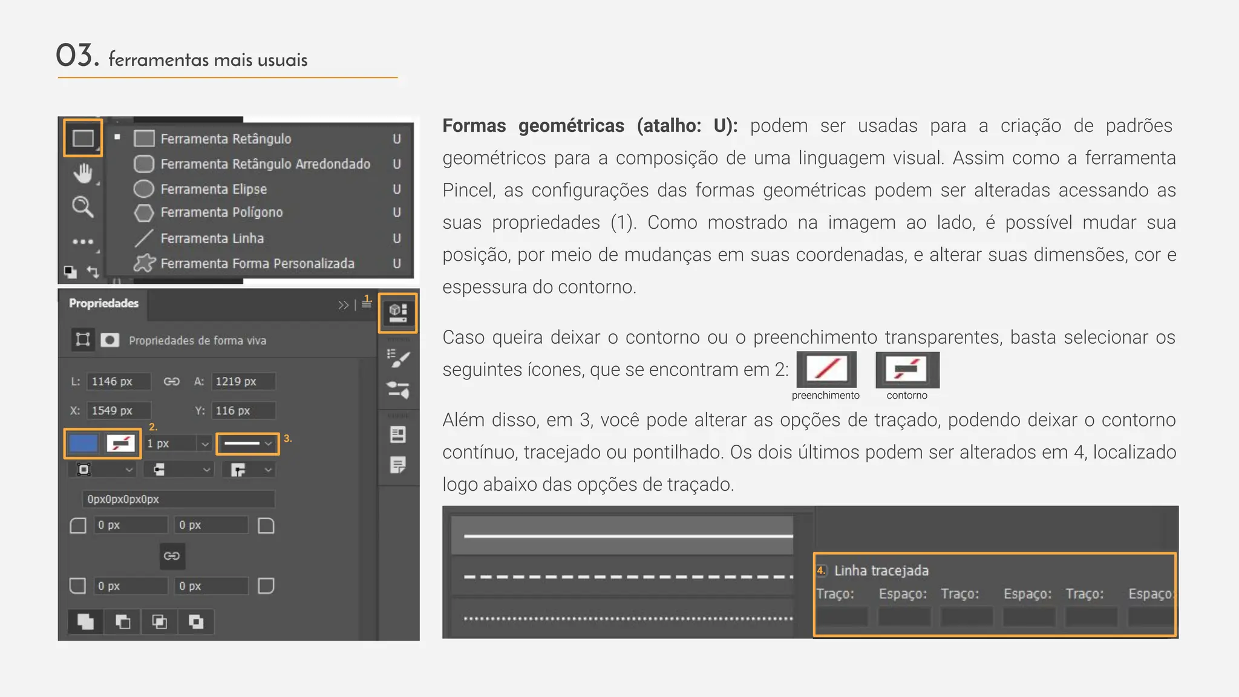The width and height of the screenshot is (1239, 697).
Task: Open the Propriedades panel tab
Action: [103, 303]
